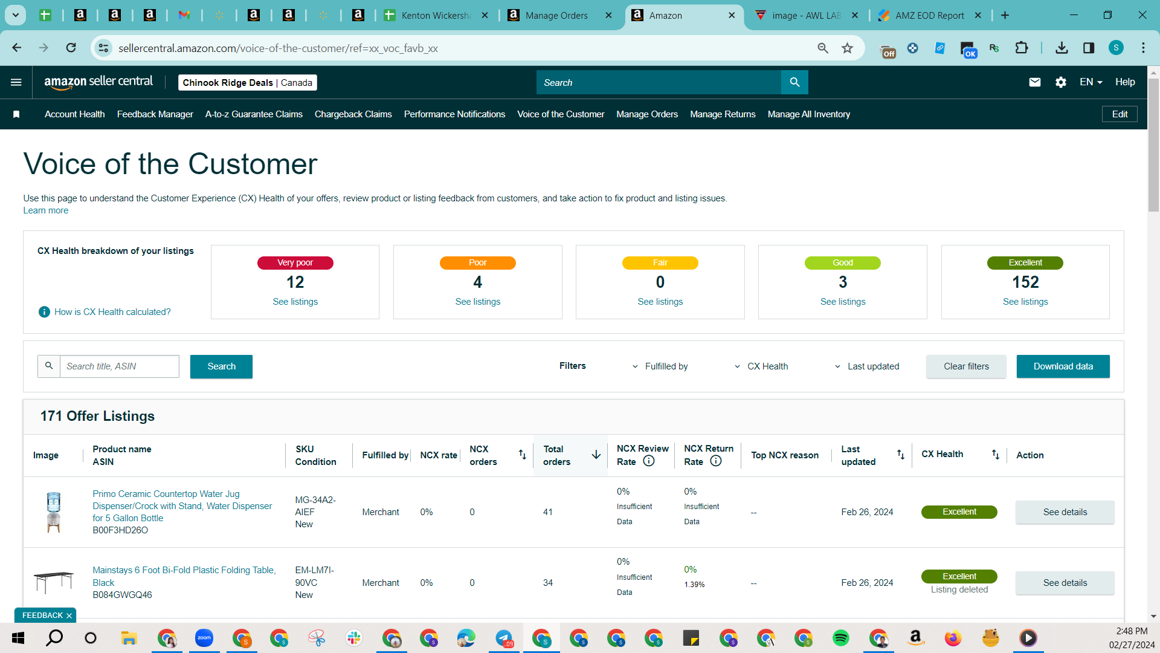The image size is (1160, 653).
Task: Expand the Last updated filter dropdown
Action: click(867, 366)
